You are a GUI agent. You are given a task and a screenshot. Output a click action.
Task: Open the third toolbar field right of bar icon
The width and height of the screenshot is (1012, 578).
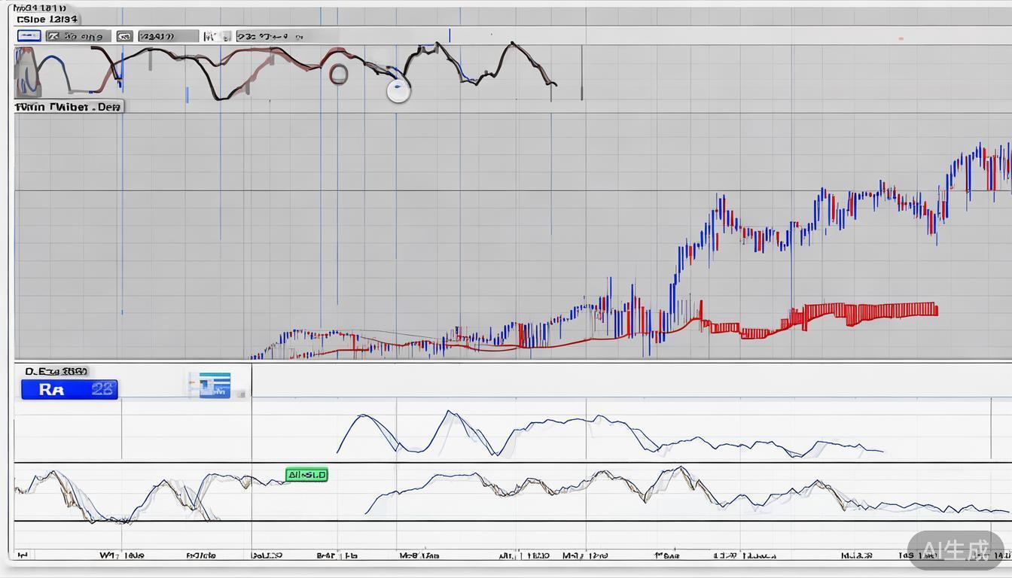pyautogui.click(x=270, y=36)
